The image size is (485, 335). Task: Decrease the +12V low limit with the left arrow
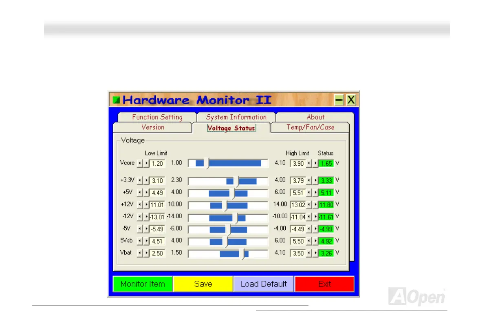coord(140,205)
